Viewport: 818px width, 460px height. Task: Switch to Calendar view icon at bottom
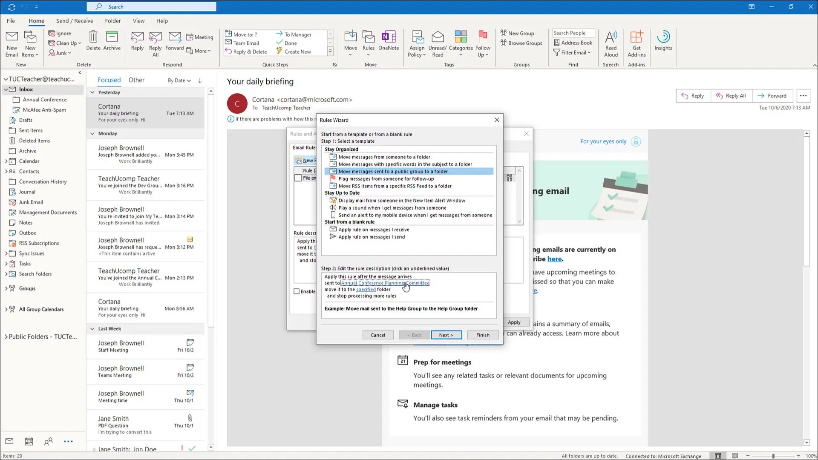[29, 441]
